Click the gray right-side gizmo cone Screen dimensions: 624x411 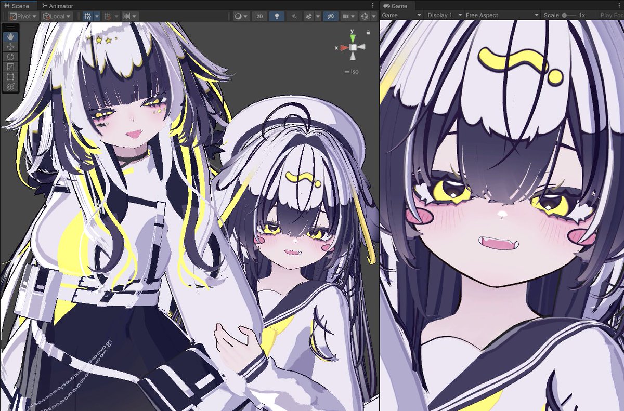(x=362, y=47)
